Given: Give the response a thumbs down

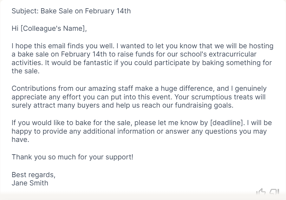Looking at the screenshot, I should coord(274,192).
